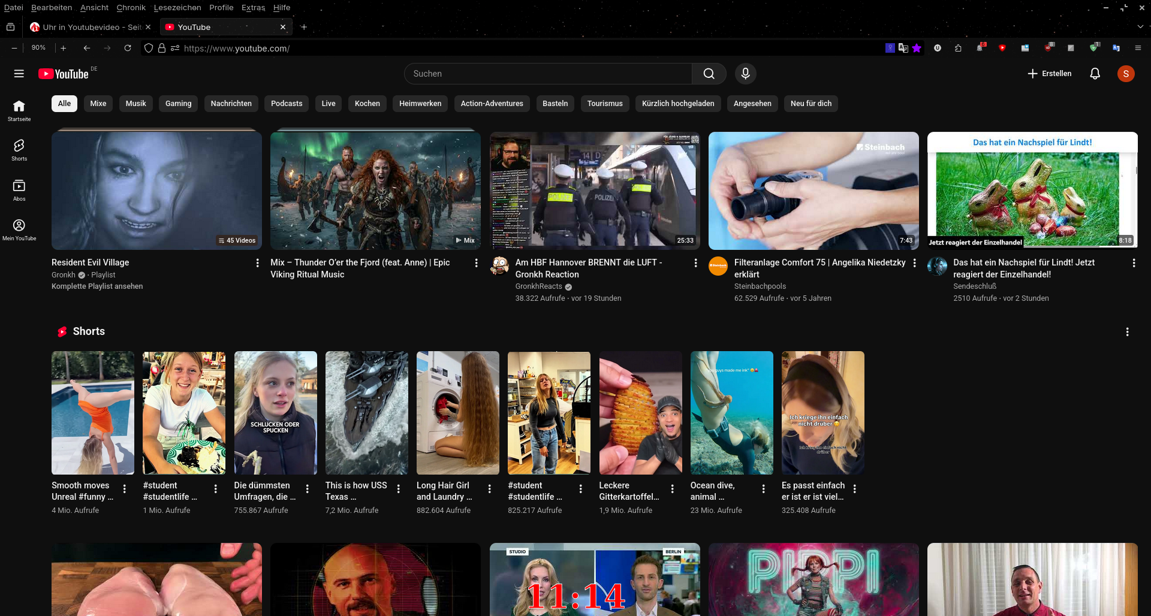Open the YouTube hamburger guide menu
Viewport: 1151px width, 616px height.
(x=19, y=74)
